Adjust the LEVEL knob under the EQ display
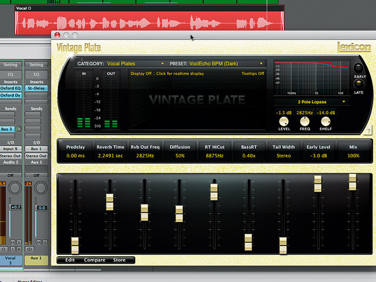 point(284,122)
